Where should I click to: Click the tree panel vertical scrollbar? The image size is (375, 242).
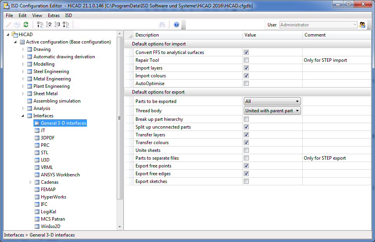point(120,117)
